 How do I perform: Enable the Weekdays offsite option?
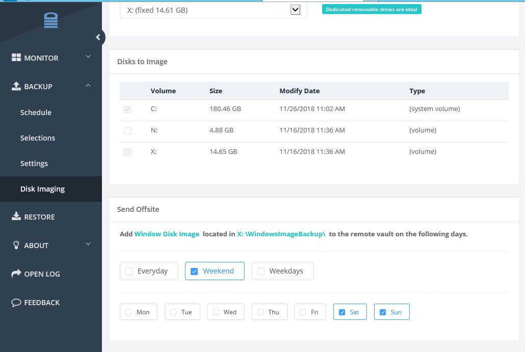point(282,271)
